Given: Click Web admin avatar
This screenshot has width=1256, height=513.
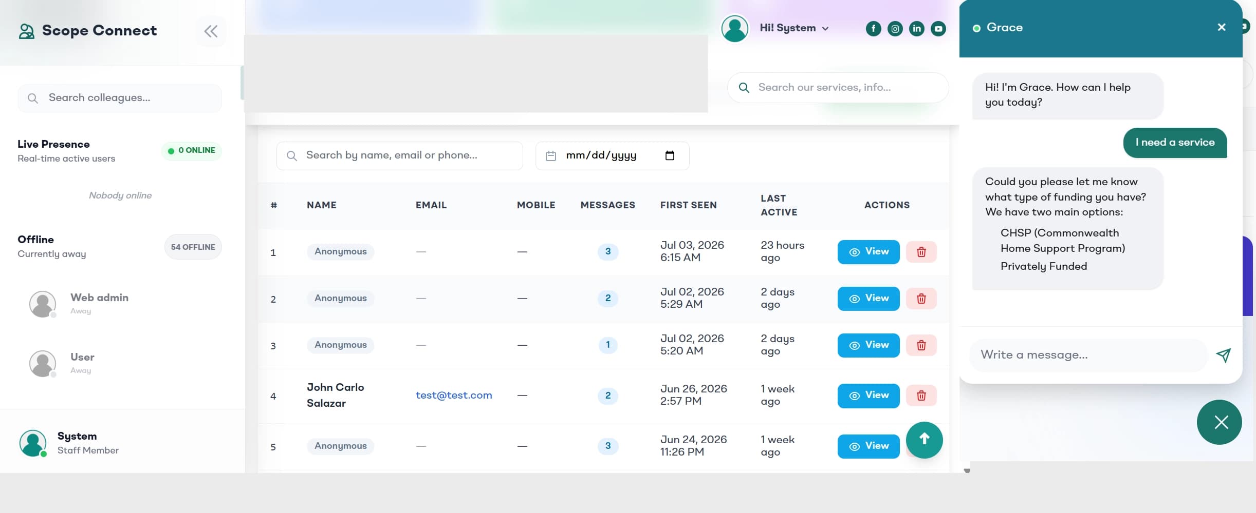Looking at the screenshot, I should click(x=43, y=304).
